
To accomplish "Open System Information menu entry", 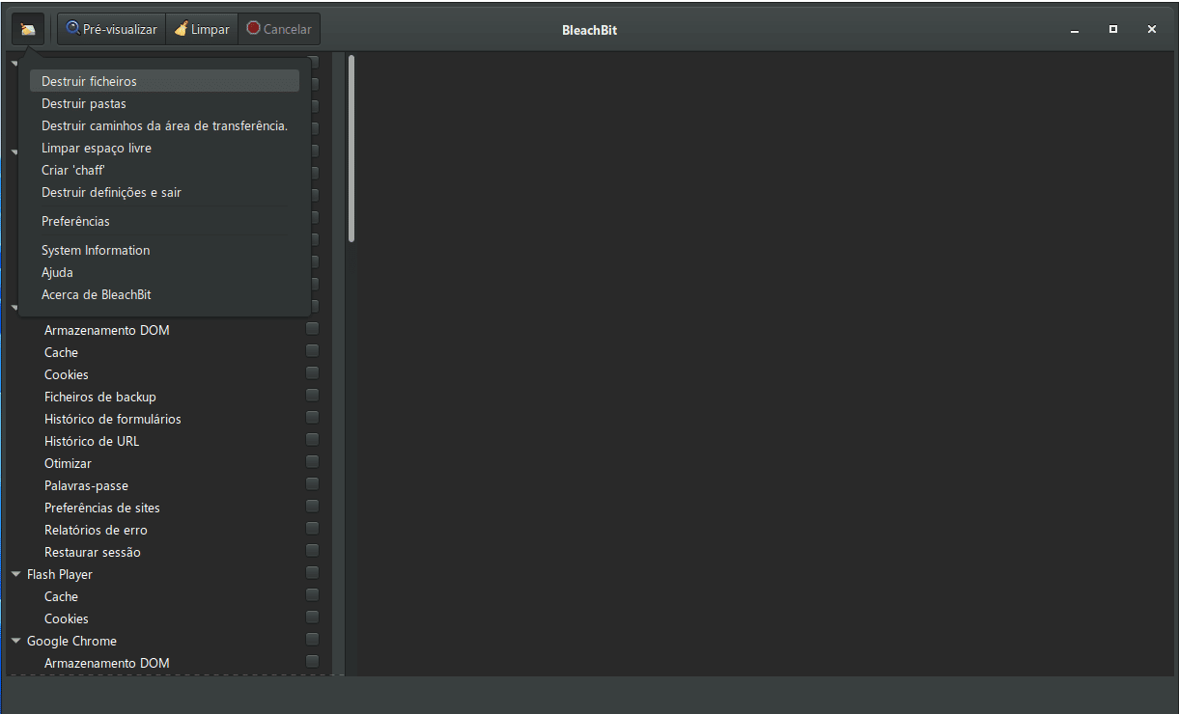I will [x=164, y=250].
